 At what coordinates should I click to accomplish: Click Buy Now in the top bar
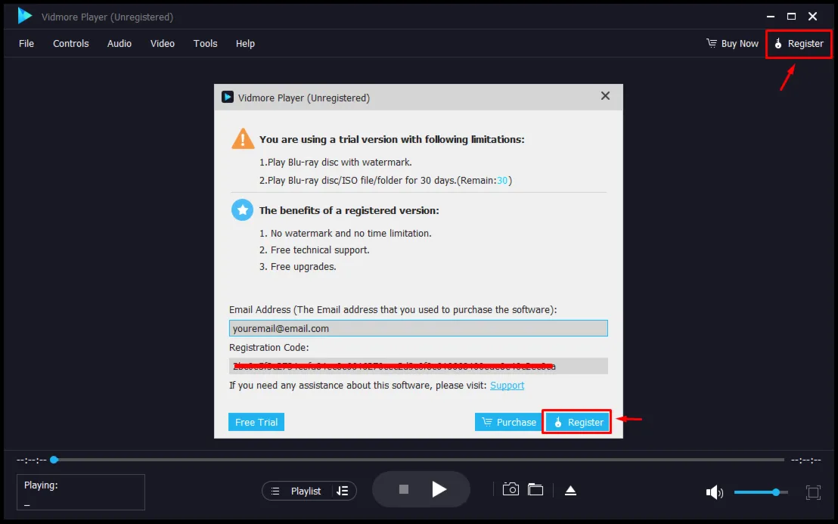click(732, 44)
